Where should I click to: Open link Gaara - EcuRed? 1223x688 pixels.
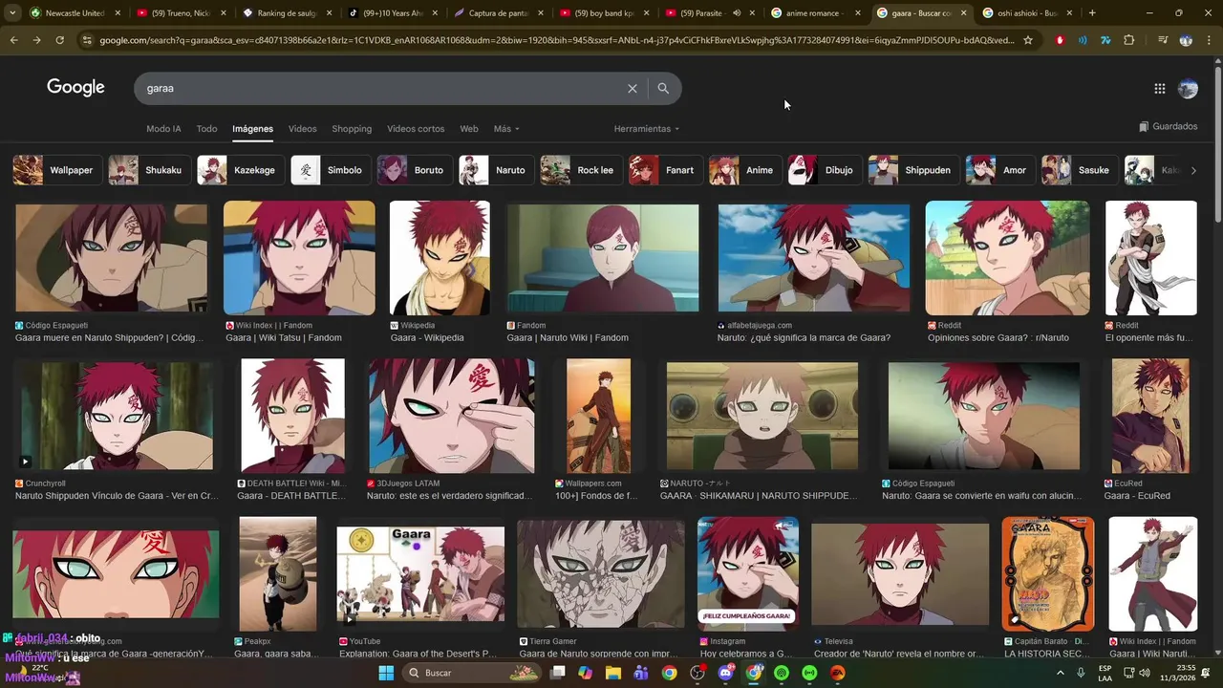coord(1137,496)
